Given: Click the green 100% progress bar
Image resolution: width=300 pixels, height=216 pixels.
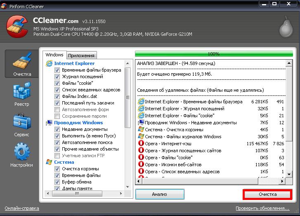Looking at the screenshot, I should pyautogui.click(x=213, y=54).
